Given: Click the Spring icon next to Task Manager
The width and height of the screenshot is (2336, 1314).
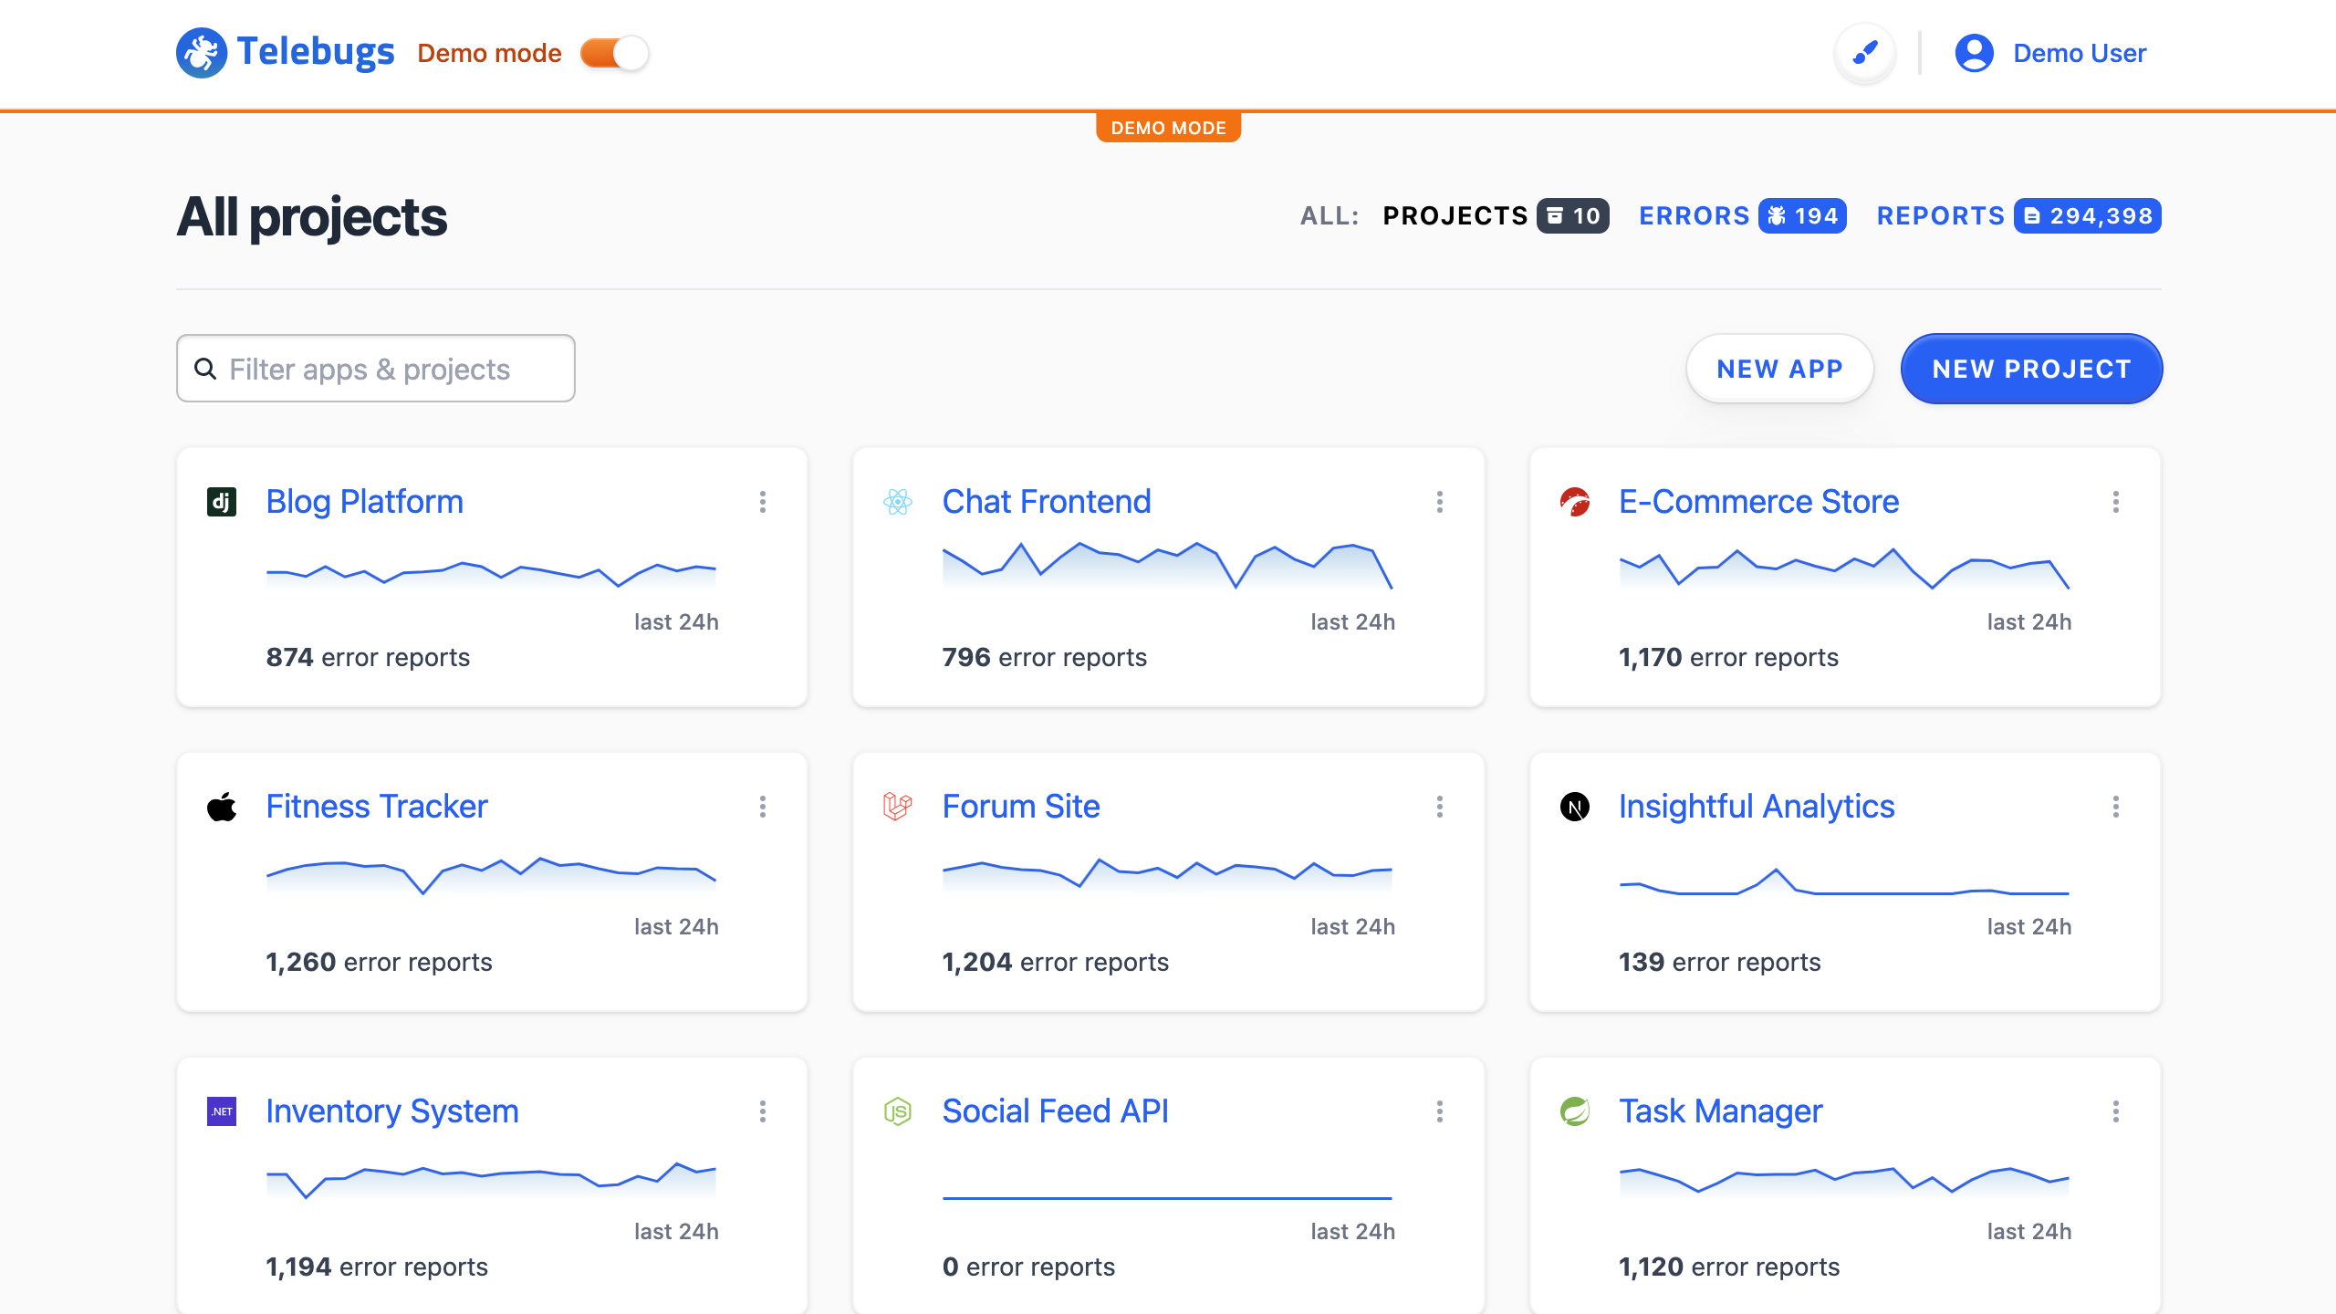Looking at the screenshot, I should tap(1575, 1111).
